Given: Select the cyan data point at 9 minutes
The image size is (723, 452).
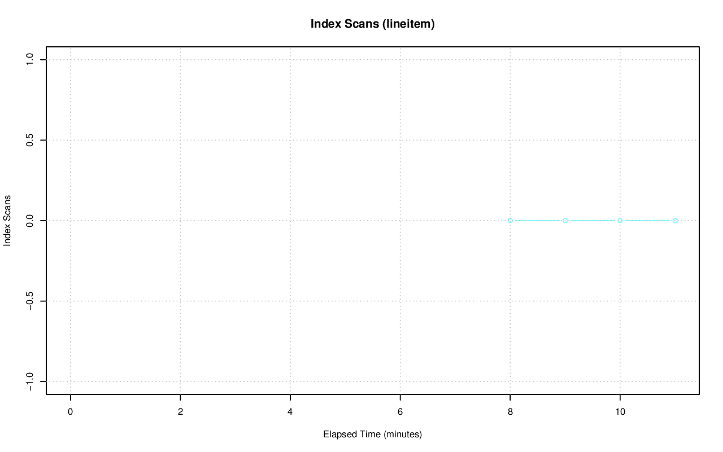Looking at the screenshot, I should tap(565, 221).
